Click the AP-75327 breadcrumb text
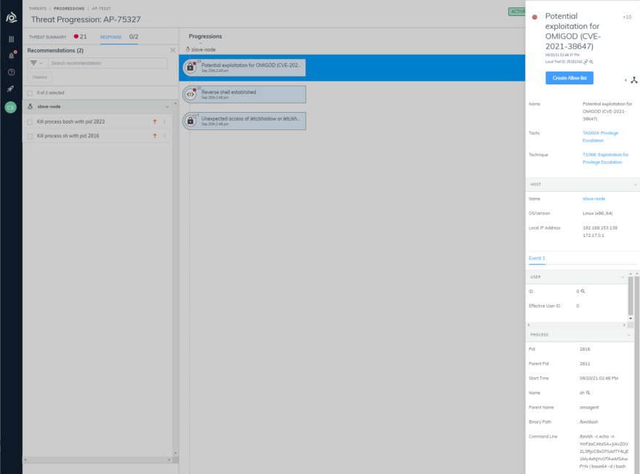The image size is (640, 474). (x=101, y=9)
